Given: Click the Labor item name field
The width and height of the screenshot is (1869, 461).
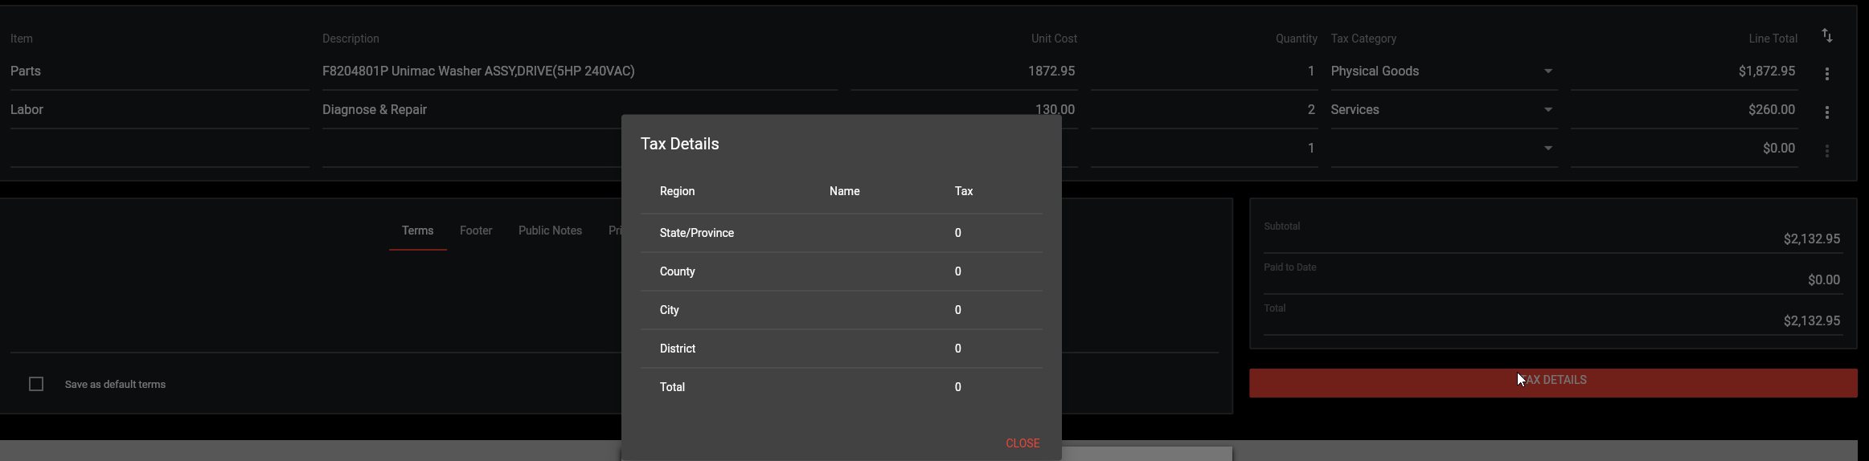Looking at the screenshot, I should [160, 110].
